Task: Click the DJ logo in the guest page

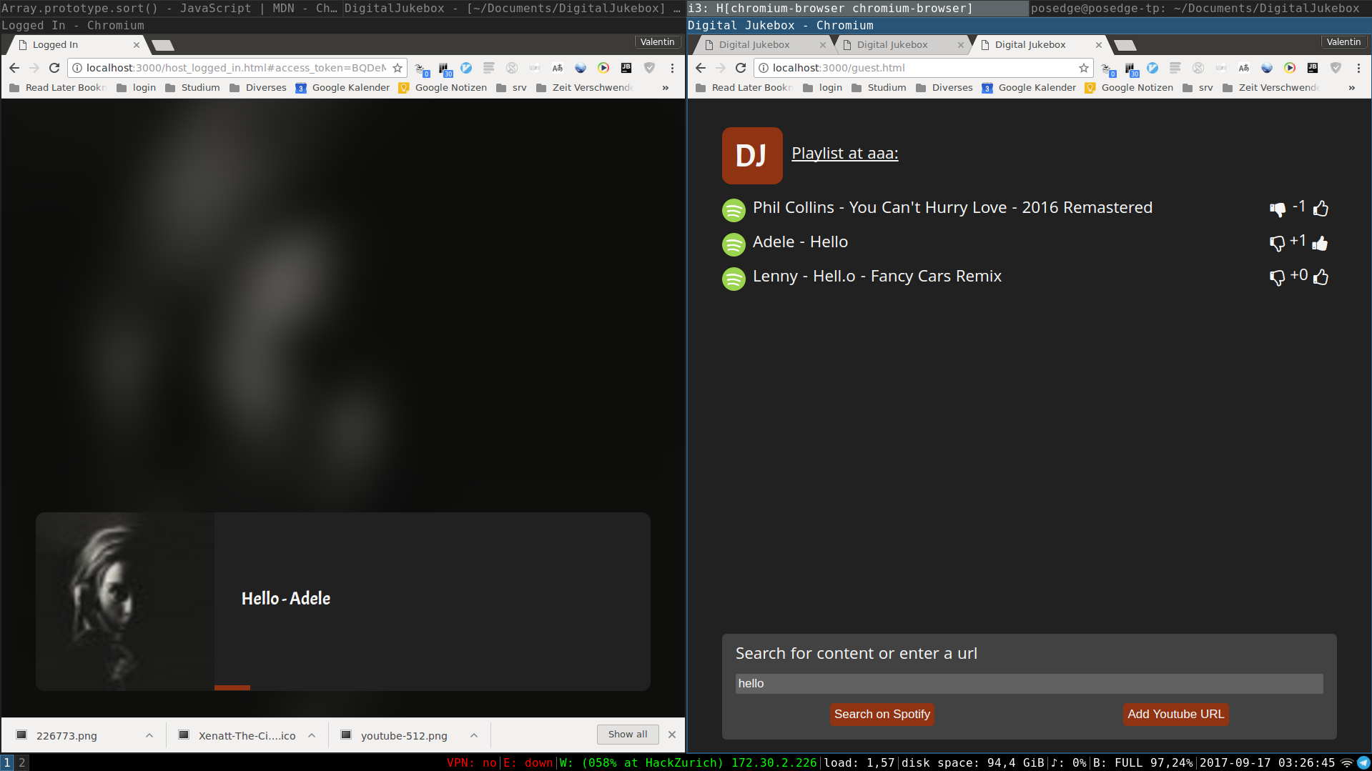Action: [752, 156]
